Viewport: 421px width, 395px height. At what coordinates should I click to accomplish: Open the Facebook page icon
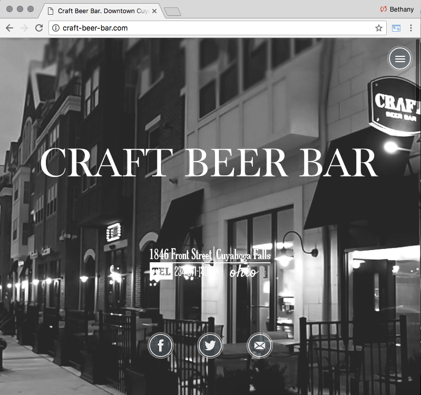pos(161,345)
